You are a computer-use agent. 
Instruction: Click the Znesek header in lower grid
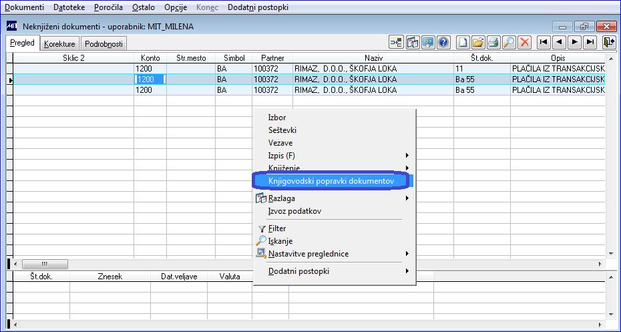click(x=110, y=277)
